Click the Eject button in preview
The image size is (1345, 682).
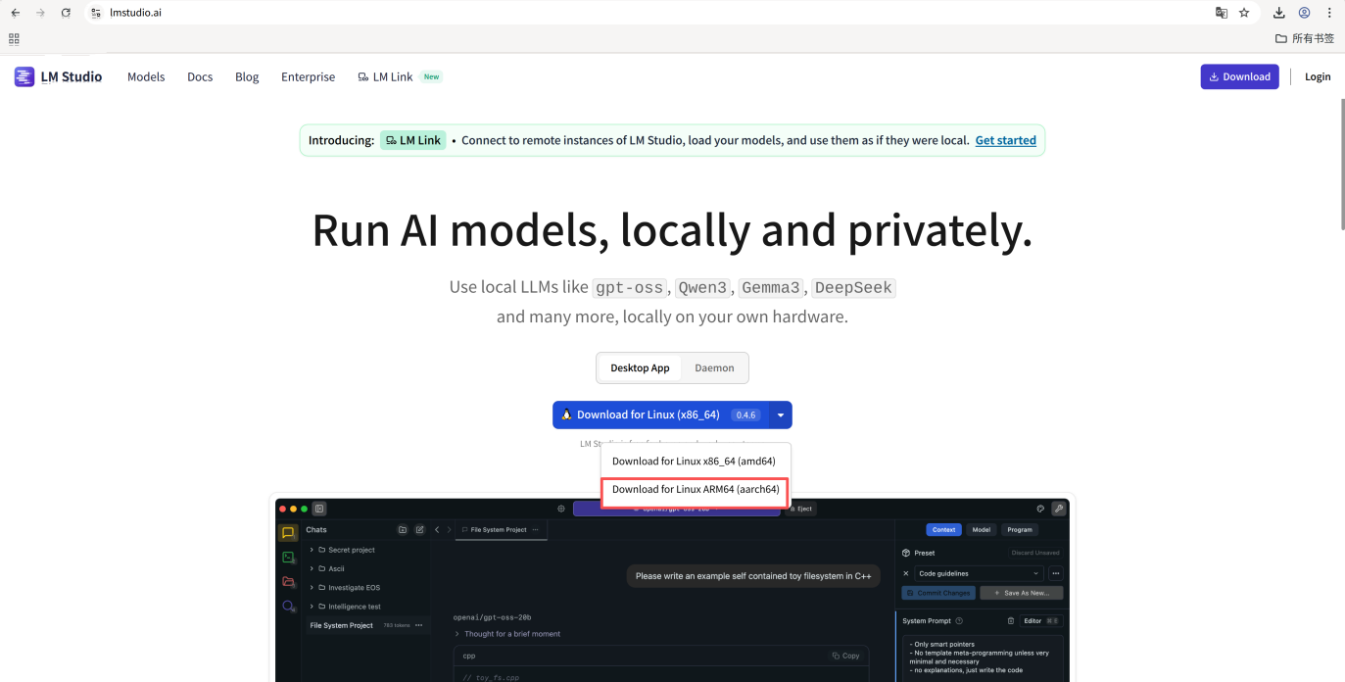click(799, 509)
